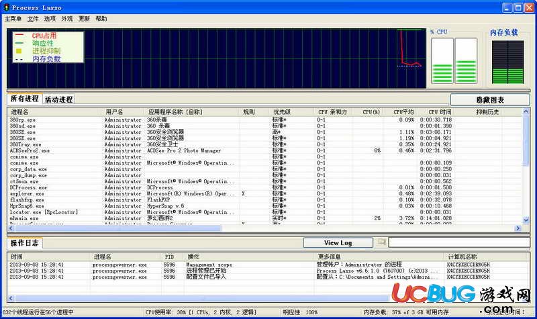Switch to the 所有进程 tab
Screen dimensions: 537x319
pyautogui.click(x=24, y=99)
